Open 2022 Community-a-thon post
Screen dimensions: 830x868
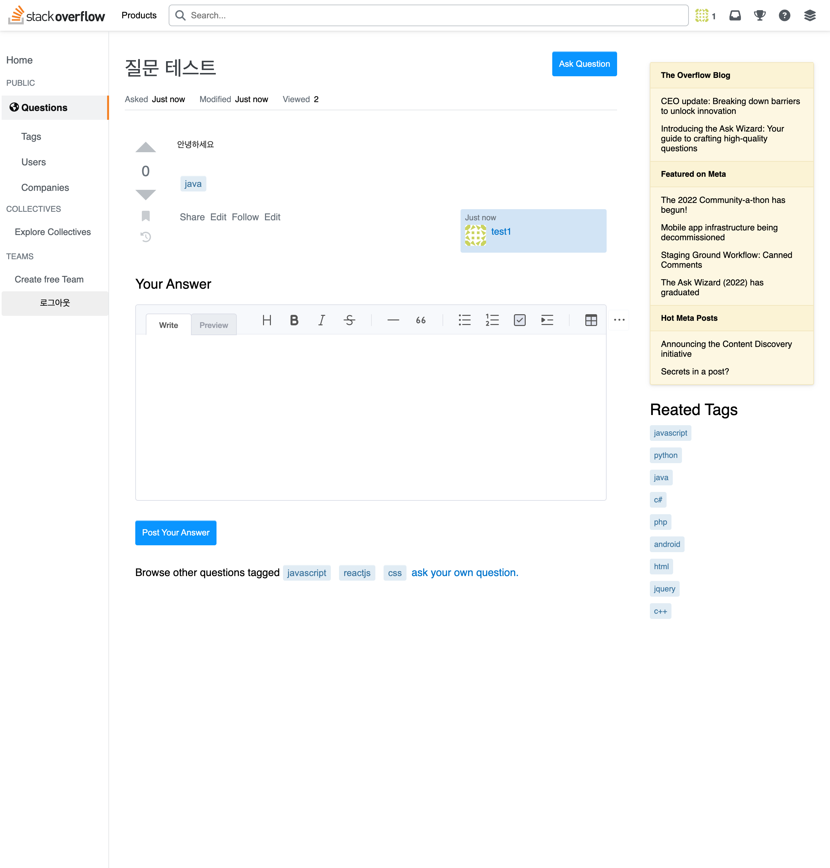[x=723, y=205]
